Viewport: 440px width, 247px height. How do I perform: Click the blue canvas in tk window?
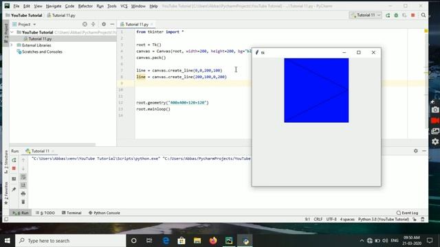pos(316,91)
